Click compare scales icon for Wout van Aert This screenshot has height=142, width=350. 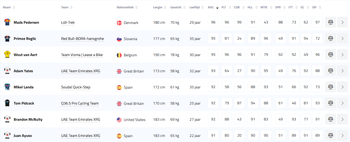point(330,55)
